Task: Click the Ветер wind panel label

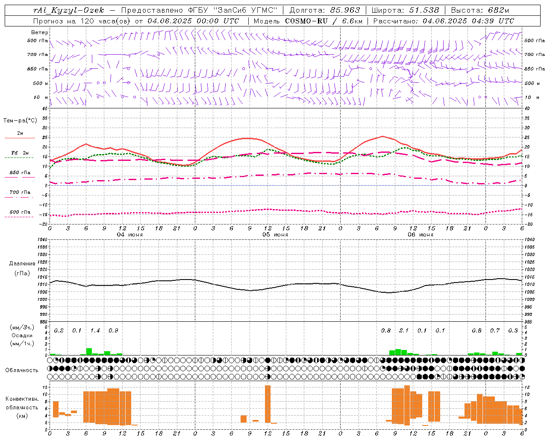Action: point(40,32)
